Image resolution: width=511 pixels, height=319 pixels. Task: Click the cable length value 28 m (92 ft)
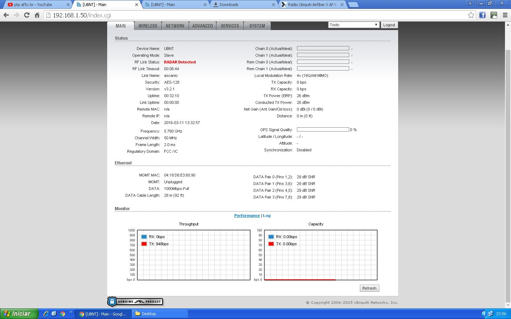[x=174, y=195]
